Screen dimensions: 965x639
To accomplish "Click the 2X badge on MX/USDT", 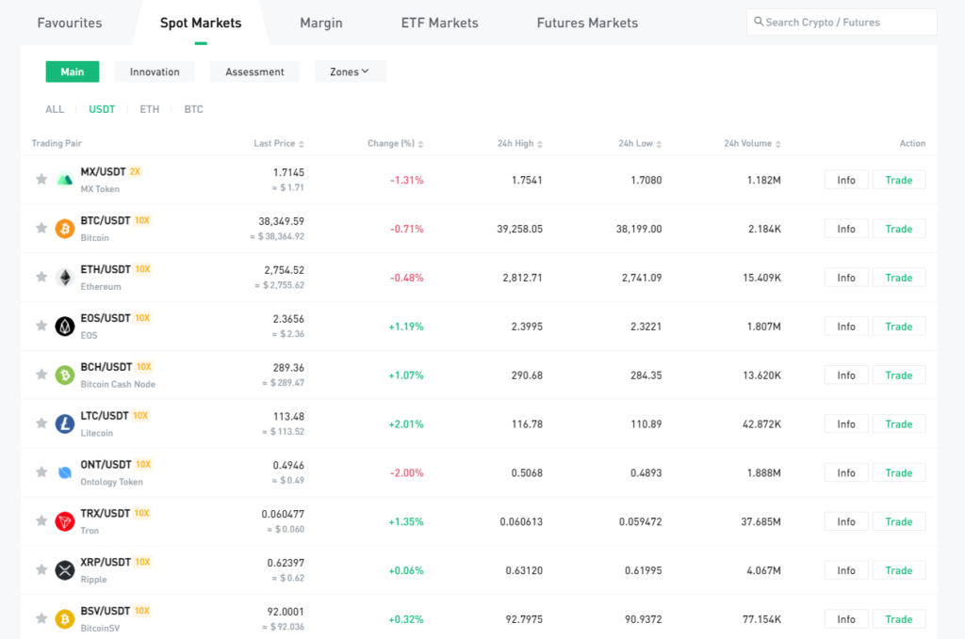I will [x=135, y=171].
